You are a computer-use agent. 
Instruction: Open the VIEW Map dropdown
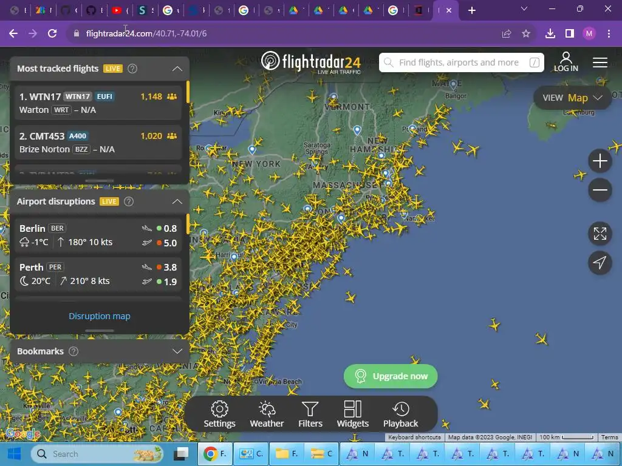click(572, 98)
